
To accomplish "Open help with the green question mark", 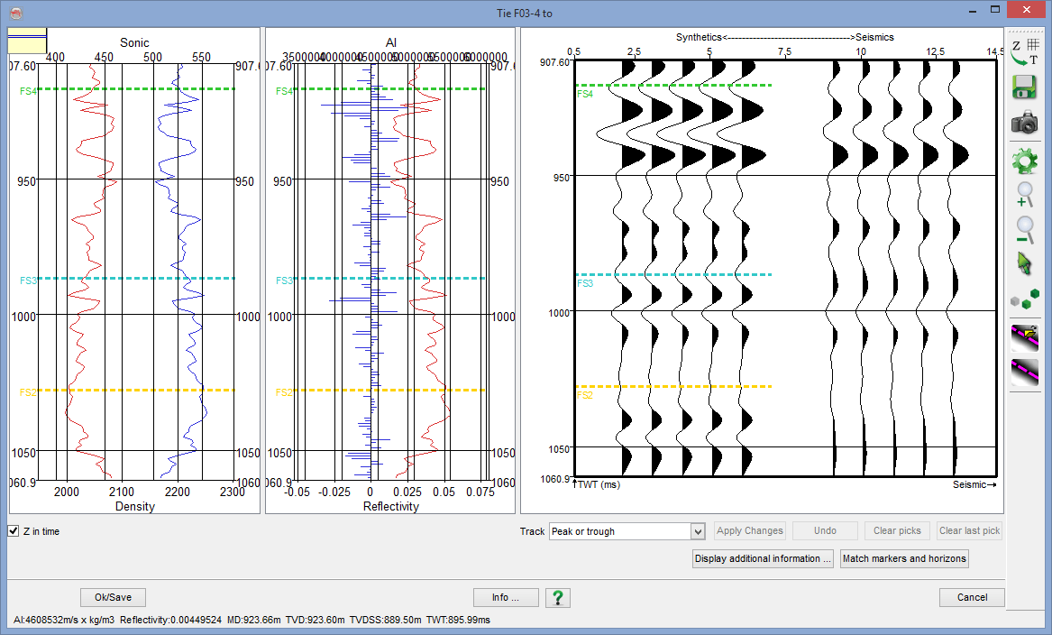I will (558, 597).
